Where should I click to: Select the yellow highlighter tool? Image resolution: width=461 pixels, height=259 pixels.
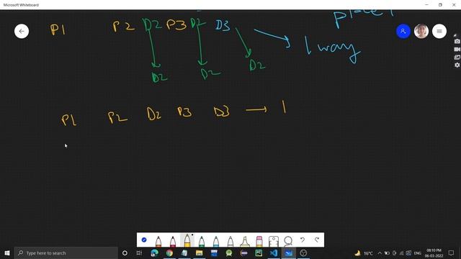click(x=245, y=242)
